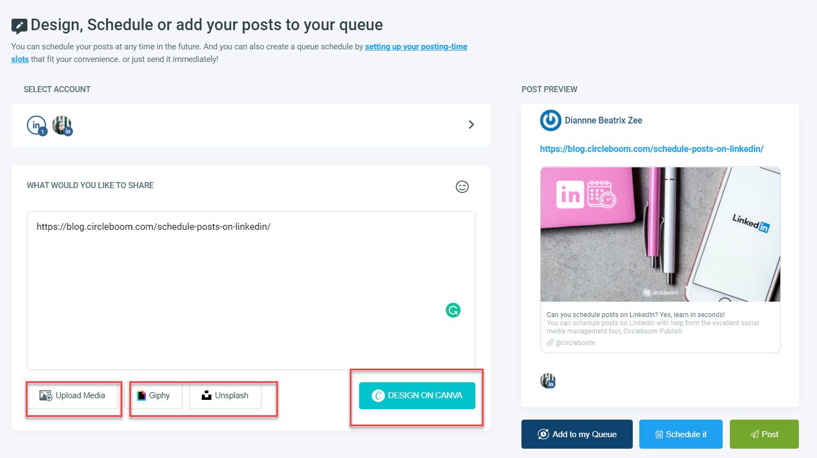Select the LinkedIn account icon with badge 1
This screenshot has height=458, width=817.
pos(36,125)
